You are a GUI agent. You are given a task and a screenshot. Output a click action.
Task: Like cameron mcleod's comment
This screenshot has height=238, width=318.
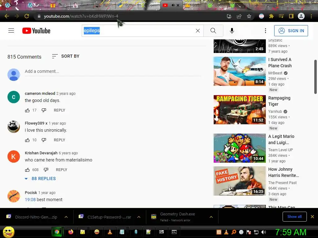click(x=27, y=110)
